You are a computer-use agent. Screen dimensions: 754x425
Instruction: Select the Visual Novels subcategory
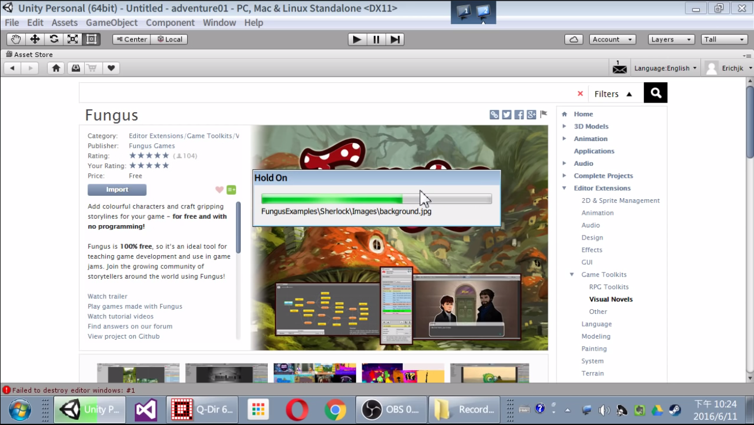point(611,299)
